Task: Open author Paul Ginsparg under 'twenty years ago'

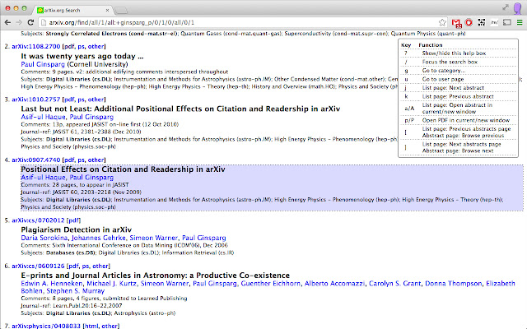Action: 43,64
